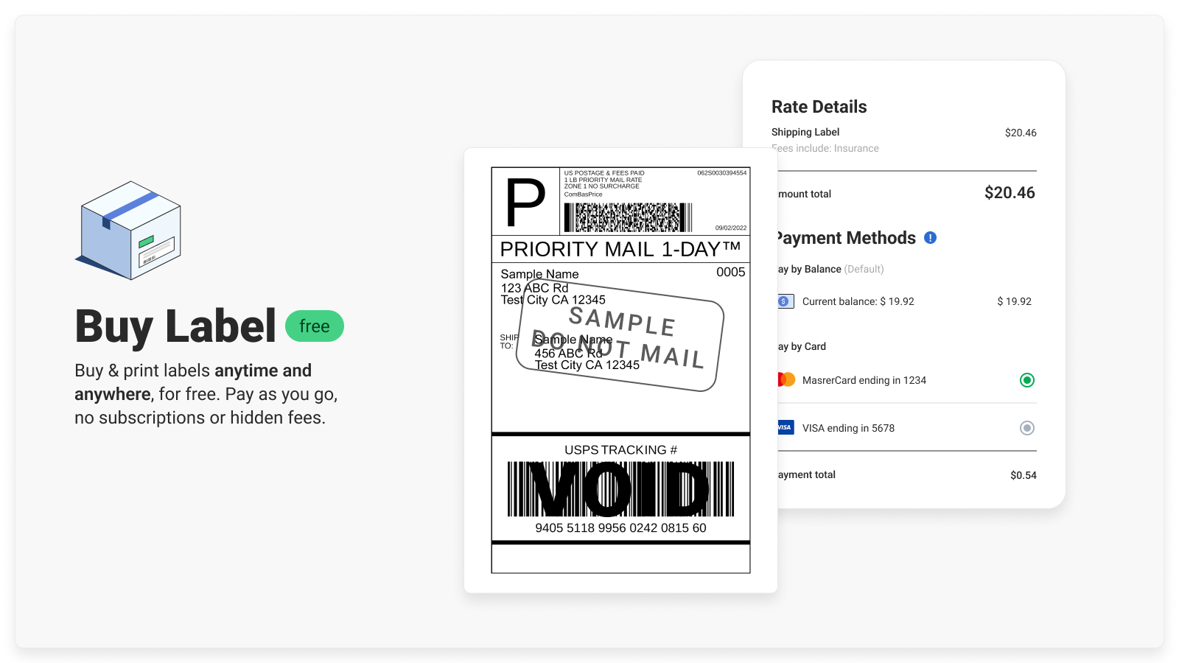Click the large P priority mail symbol
Viewport: 1179px width, 663px height.
point(525,202)
